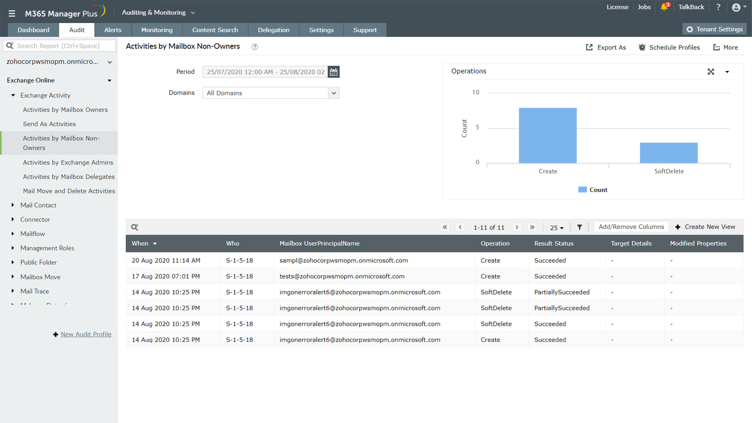
Task: Toggle the Count legend swatch
Action: pos(582,190)
